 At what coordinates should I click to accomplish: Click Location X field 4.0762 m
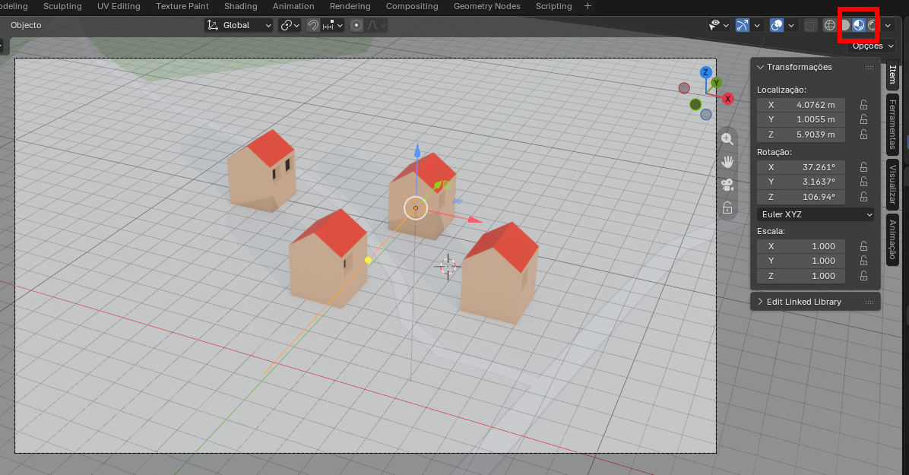click(800, 105)
